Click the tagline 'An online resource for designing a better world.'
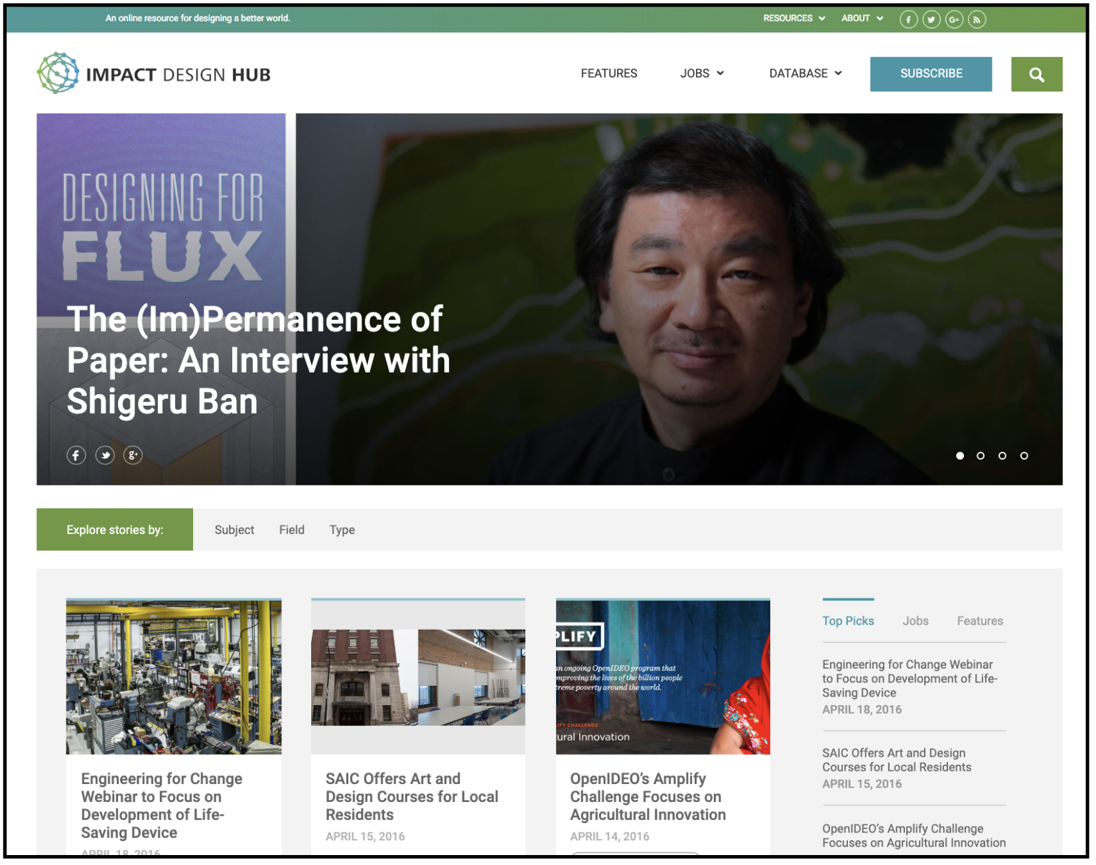The height and width of the screenshot is (865, 1096). [x=198, y=19]
